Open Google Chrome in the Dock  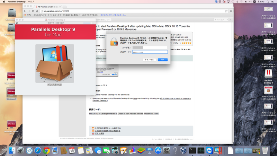click(x=46, y=150)
